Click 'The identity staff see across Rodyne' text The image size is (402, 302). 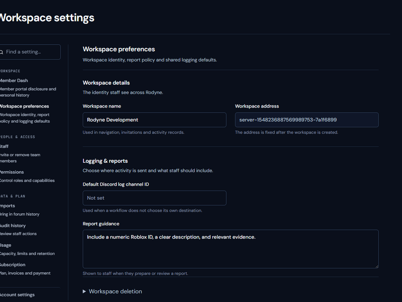pos(123,92)
